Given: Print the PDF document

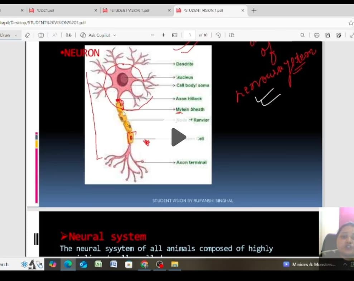Looking at the screenshot, I should 316,35.
